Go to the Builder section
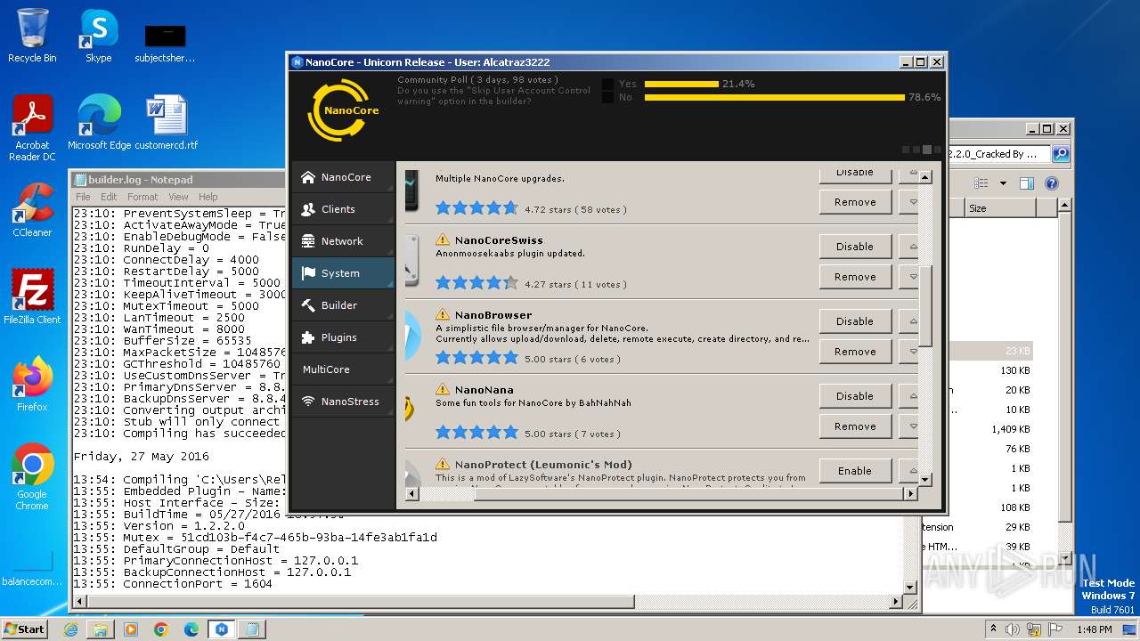This screenshot has height=641, width=1140. (343, 305)
